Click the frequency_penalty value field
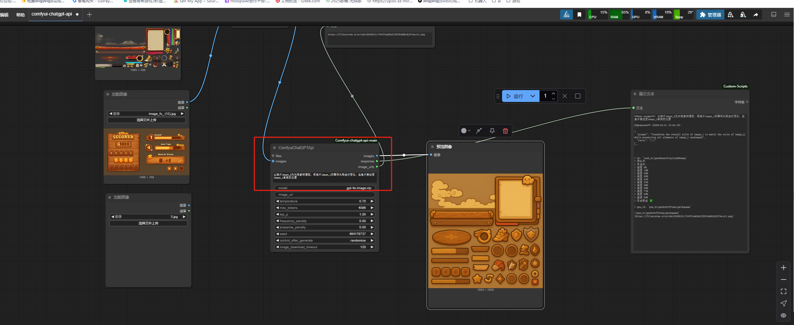The image size is (794, 325). (x=325, y=221)
